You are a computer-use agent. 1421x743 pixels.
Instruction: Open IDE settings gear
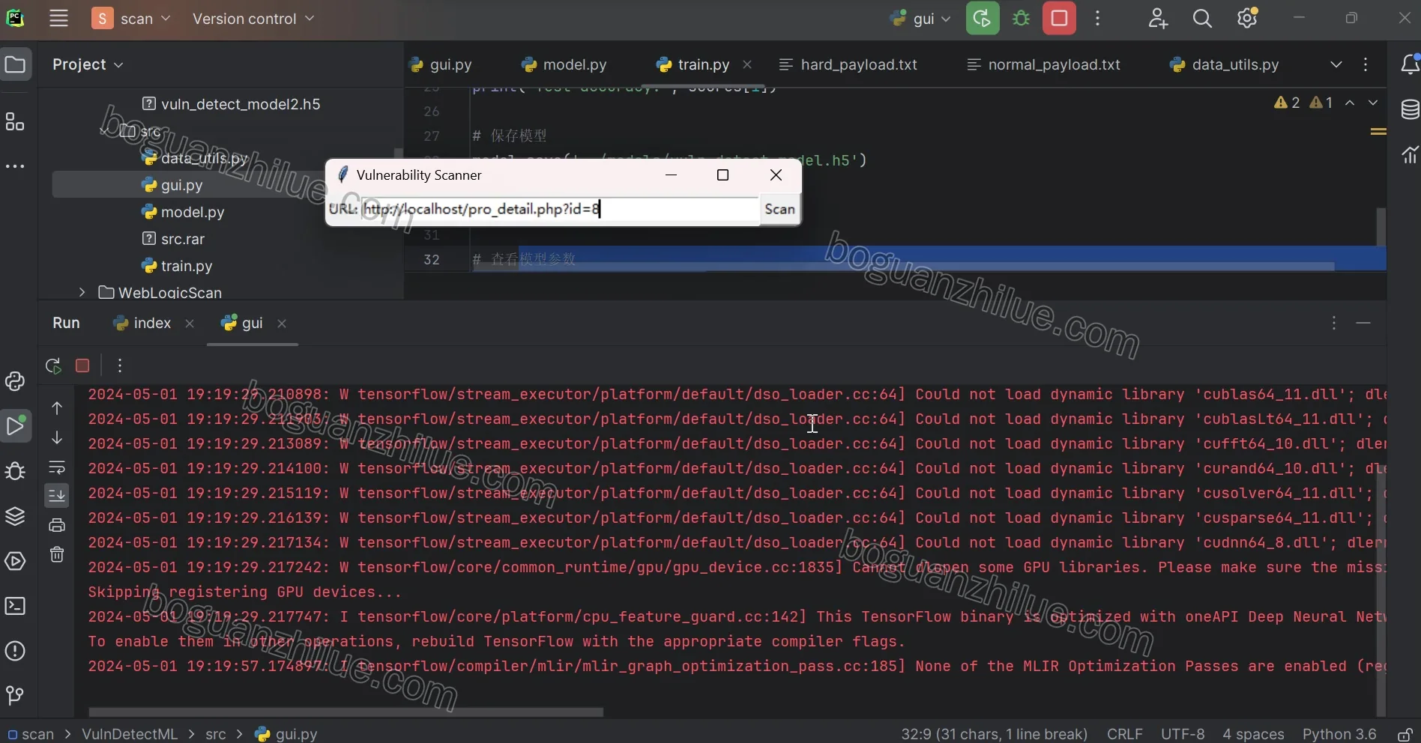(x=1247, y=19)
